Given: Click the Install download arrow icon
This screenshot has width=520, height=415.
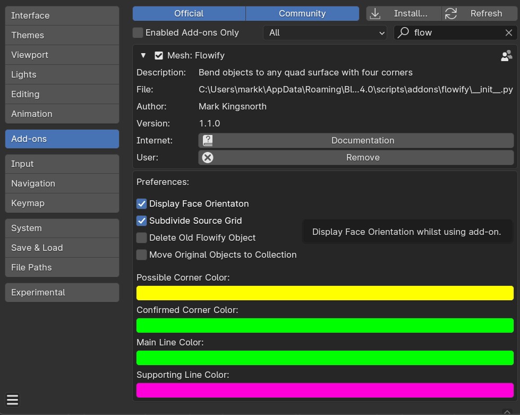Looking at the screenshot, I should tap(375, 14).
